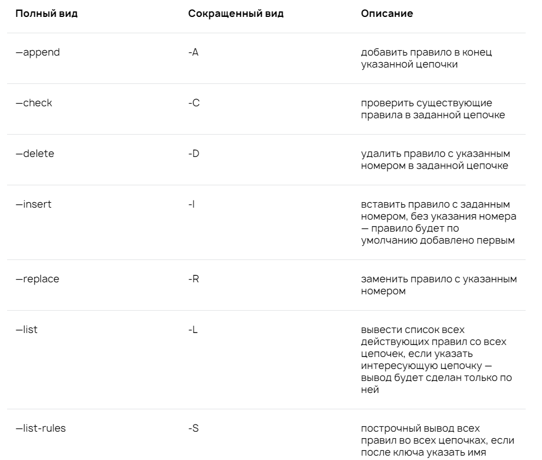Click the -C short flag cell
The width and height of the screenshot is (542, 460).
194,102
